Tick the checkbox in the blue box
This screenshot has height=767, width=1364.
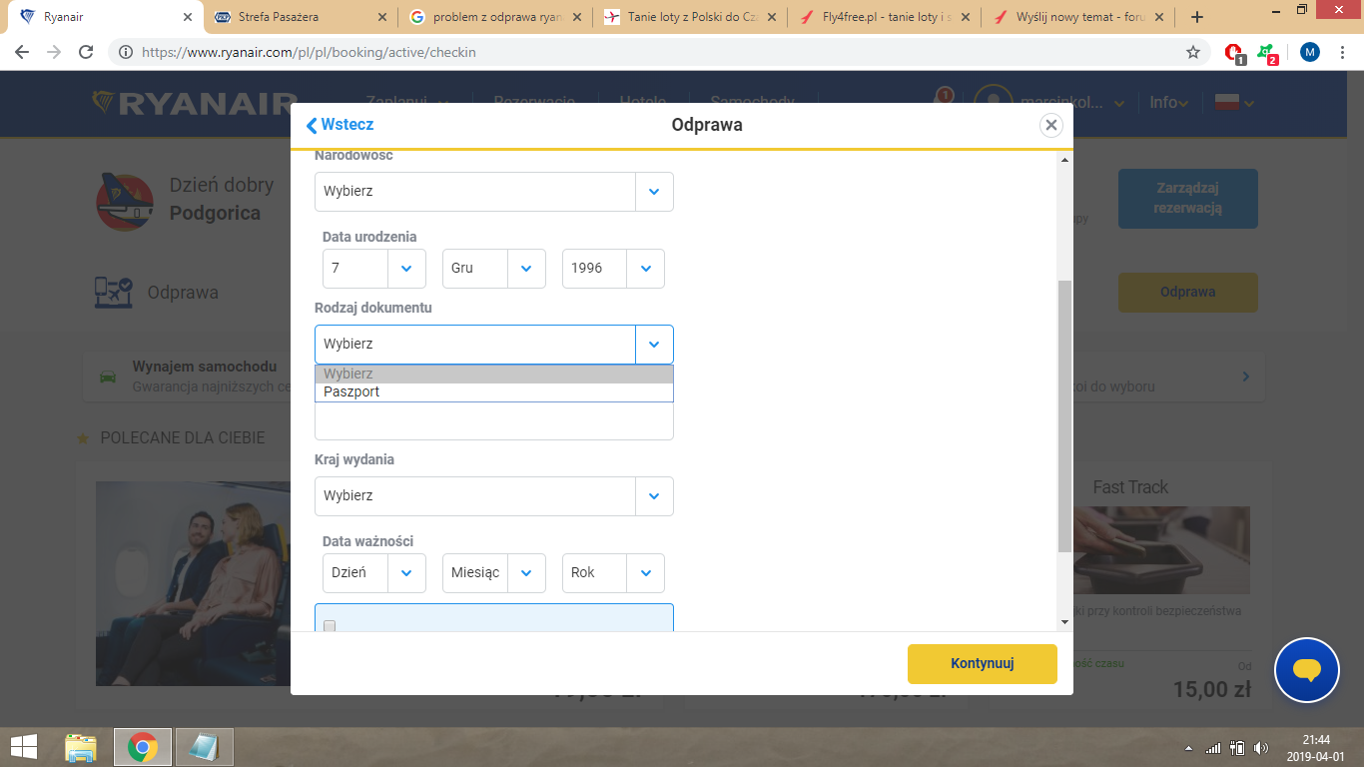(330, 626)
